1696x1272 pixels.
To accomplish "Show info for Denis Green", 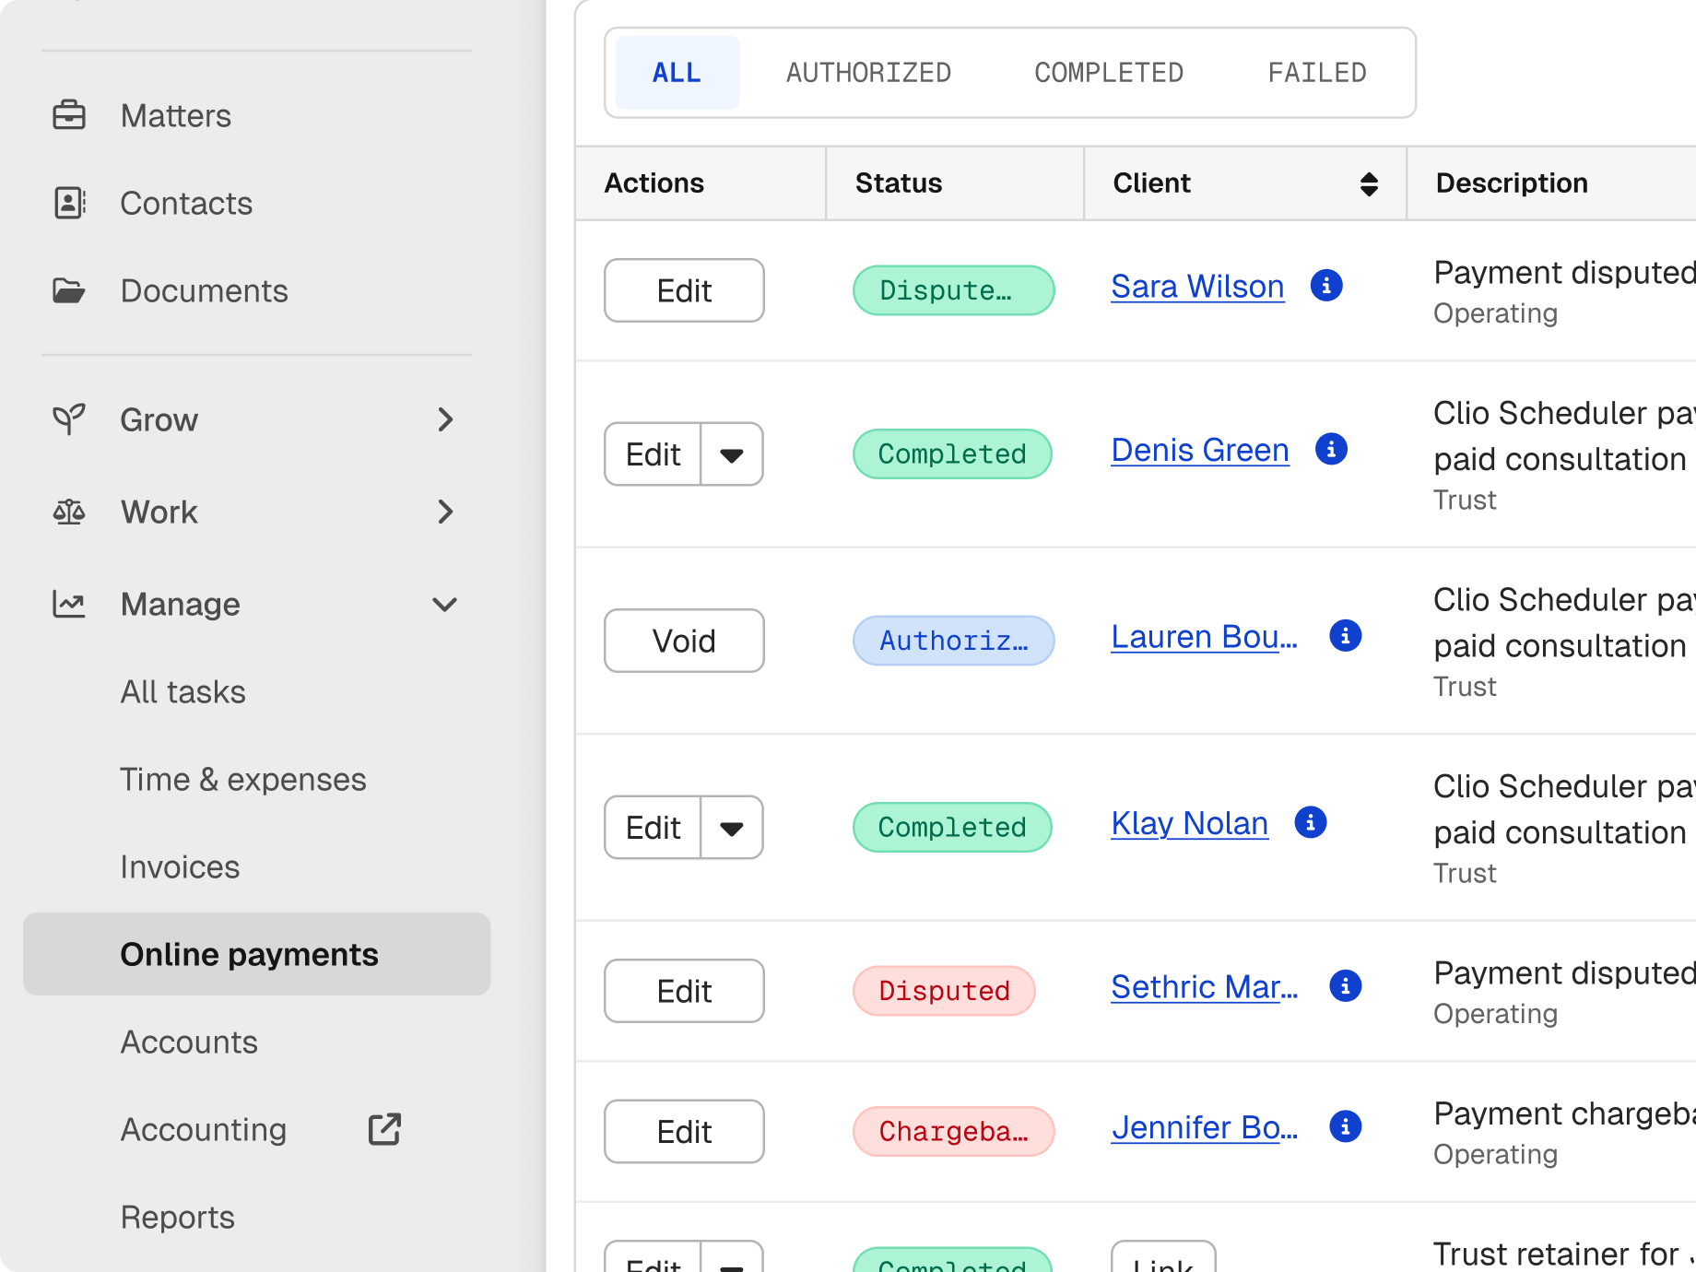I will click(1331, 449).
